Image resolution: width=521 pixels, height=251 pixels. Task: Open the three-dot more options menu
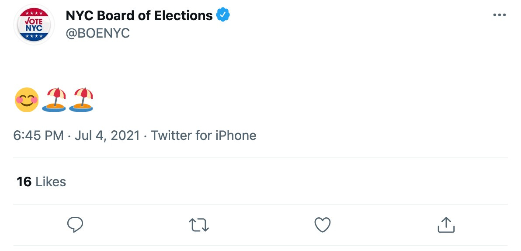[500, 15]
